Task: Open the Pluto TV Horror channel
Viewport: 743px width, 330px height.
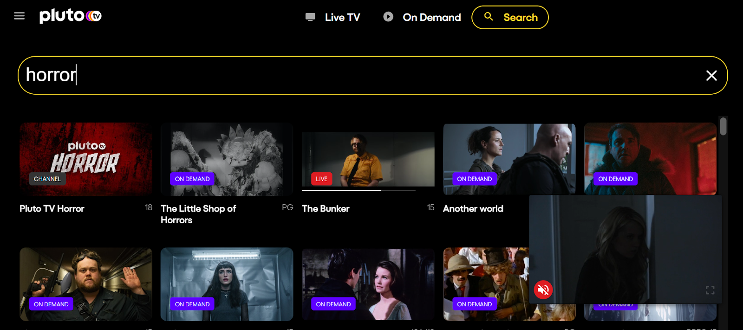Action: pyautogui.click(x=86, y=159)
